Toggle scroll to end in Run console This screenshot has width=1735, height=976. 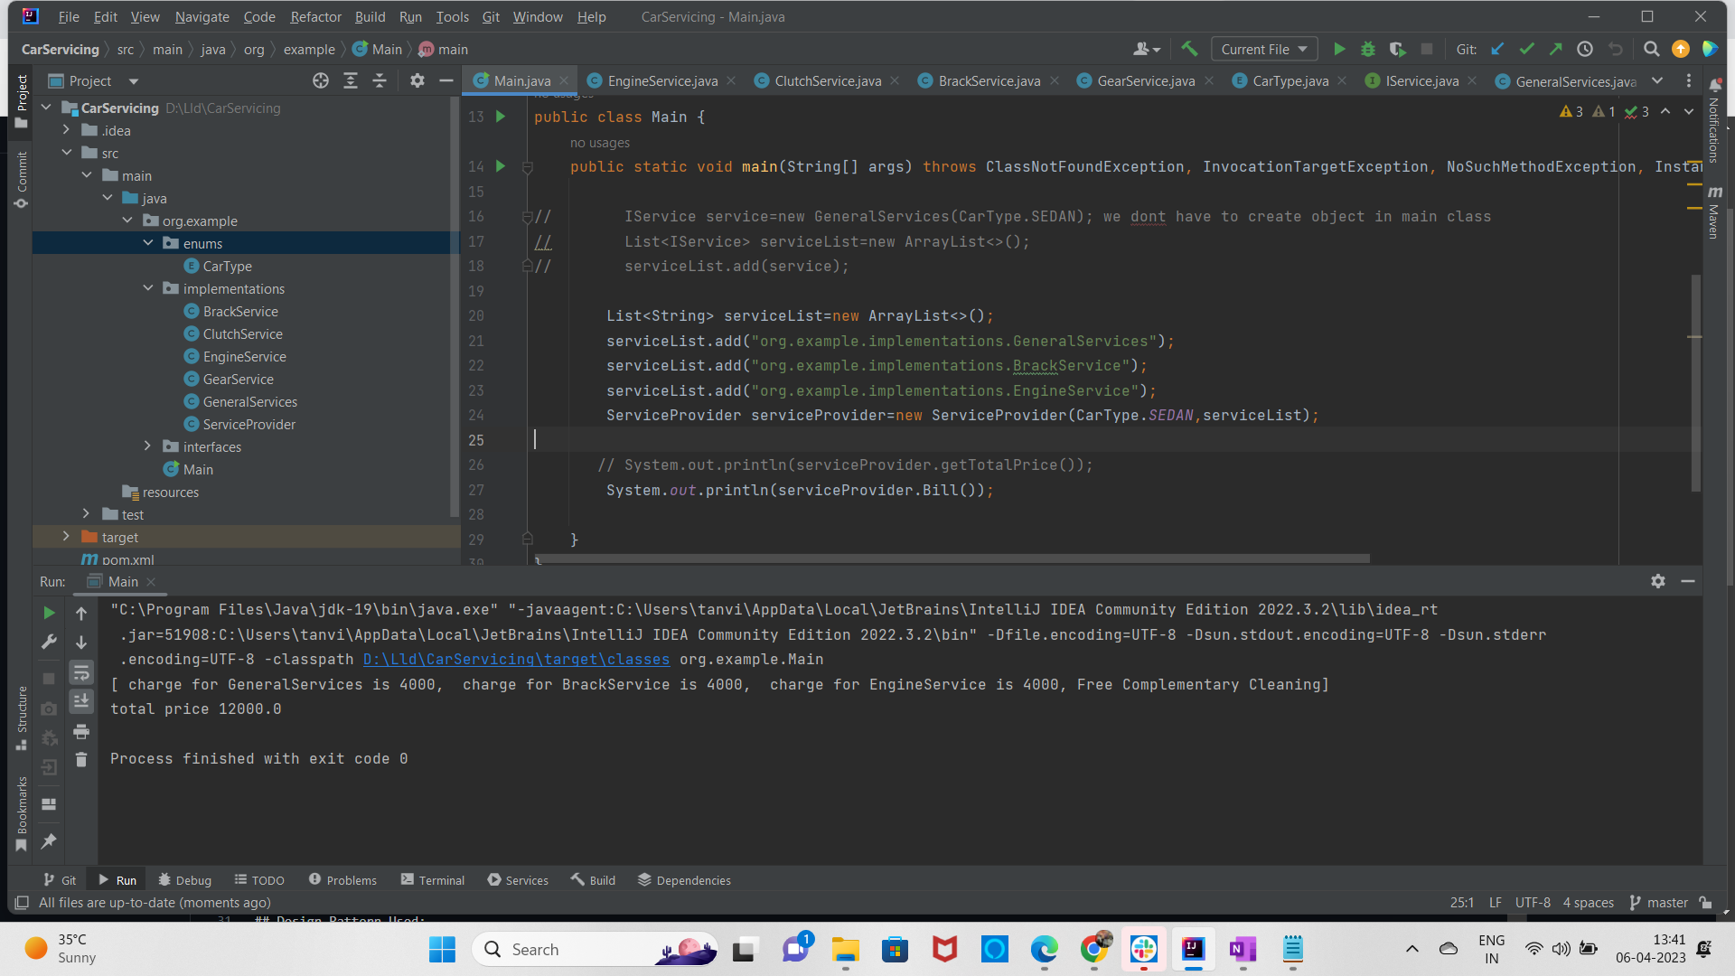pyautogui.click(x=81, y=701)
